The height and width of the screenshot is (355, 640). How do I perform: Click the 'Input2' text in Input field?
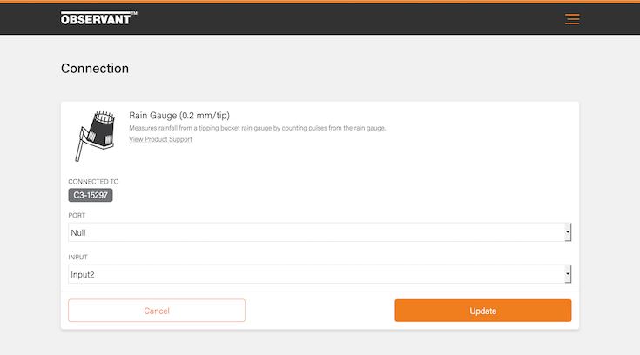coord(84,274)
